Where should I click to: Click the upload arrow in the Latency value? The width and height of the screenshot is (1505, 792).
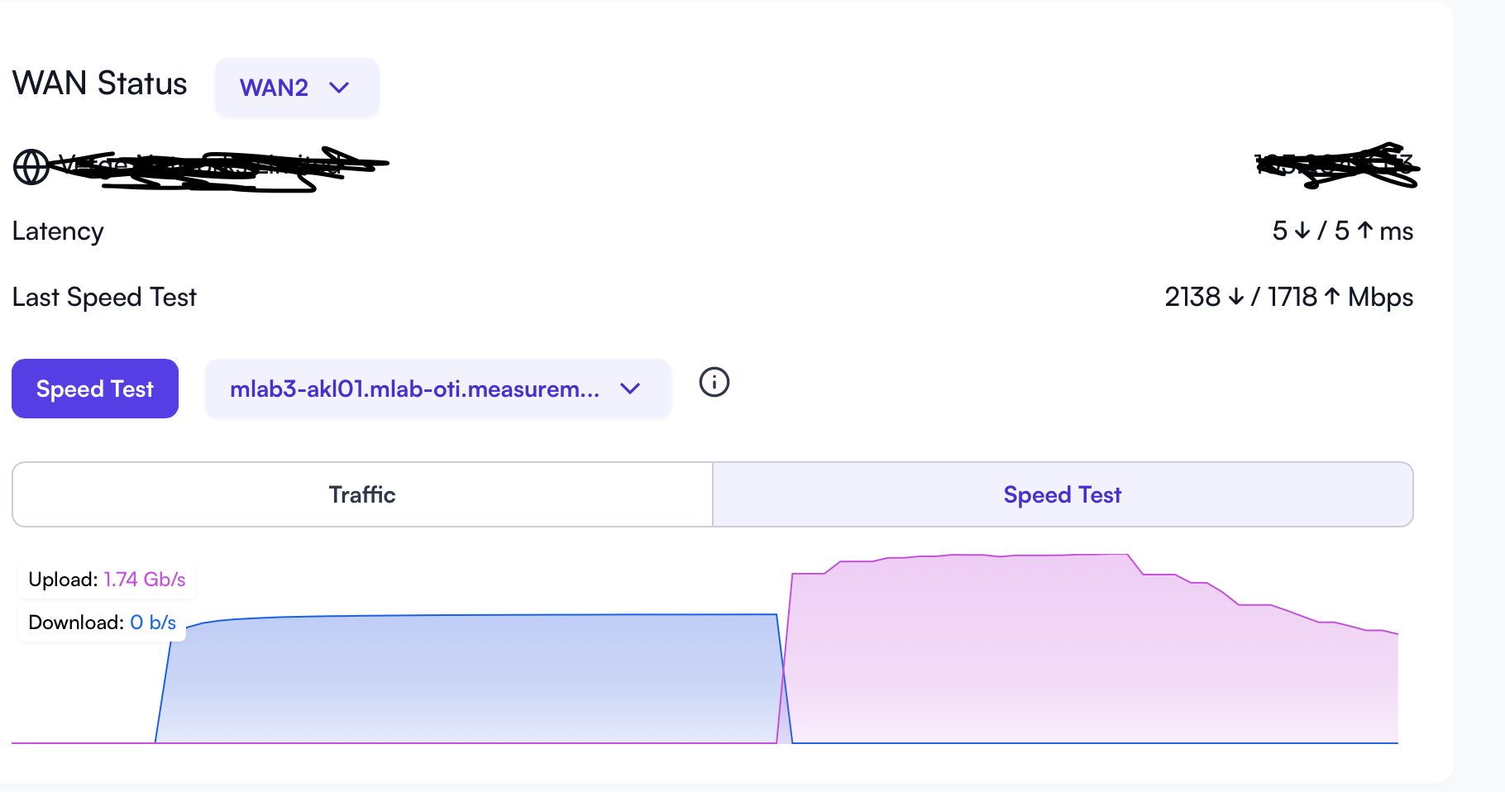(1364, 231)
